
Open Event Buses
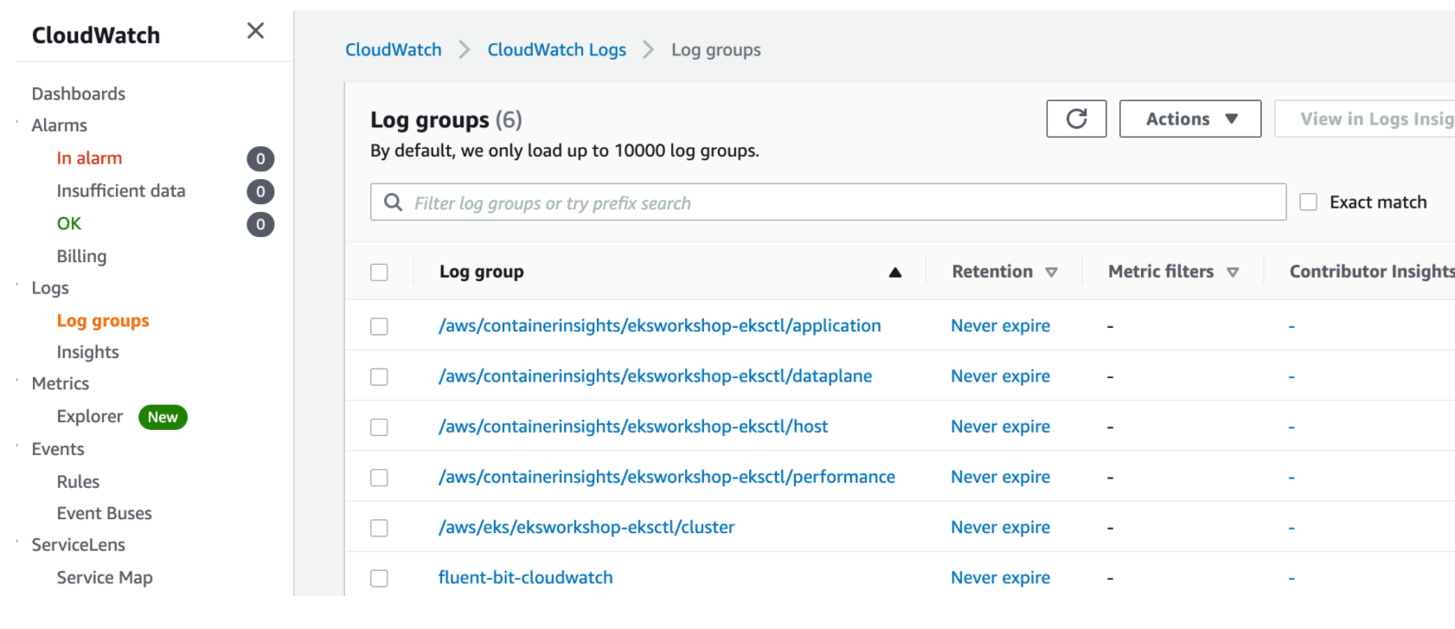(x=104, y=513)
